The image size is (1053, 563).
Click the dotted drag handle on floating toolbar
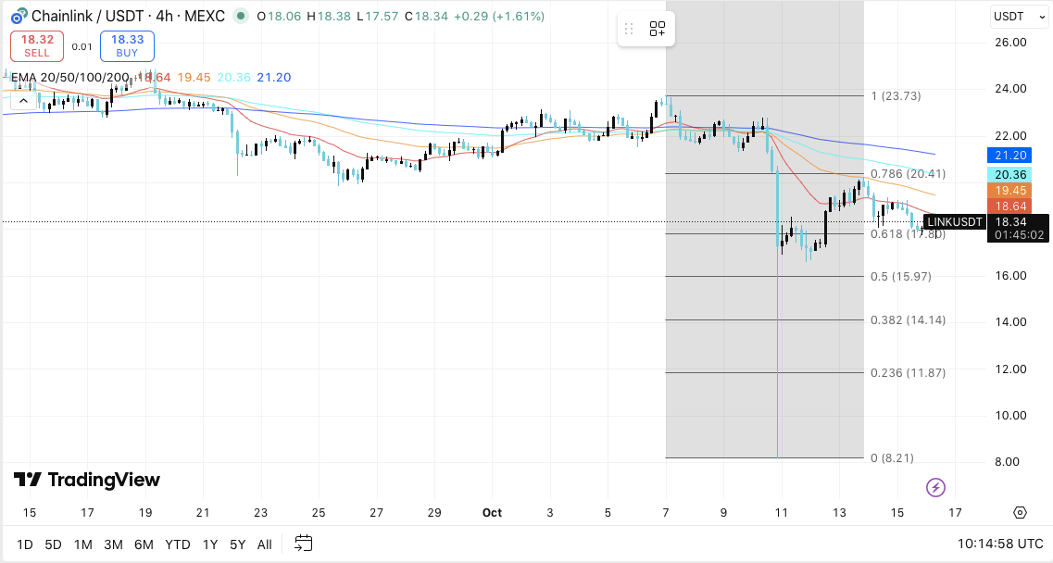coord(630,30)
